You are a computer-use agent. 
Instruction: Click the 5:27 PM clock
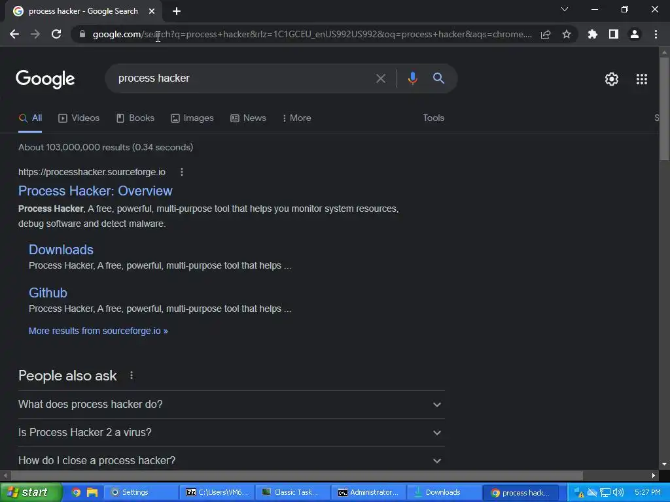[x=647, y=492]
